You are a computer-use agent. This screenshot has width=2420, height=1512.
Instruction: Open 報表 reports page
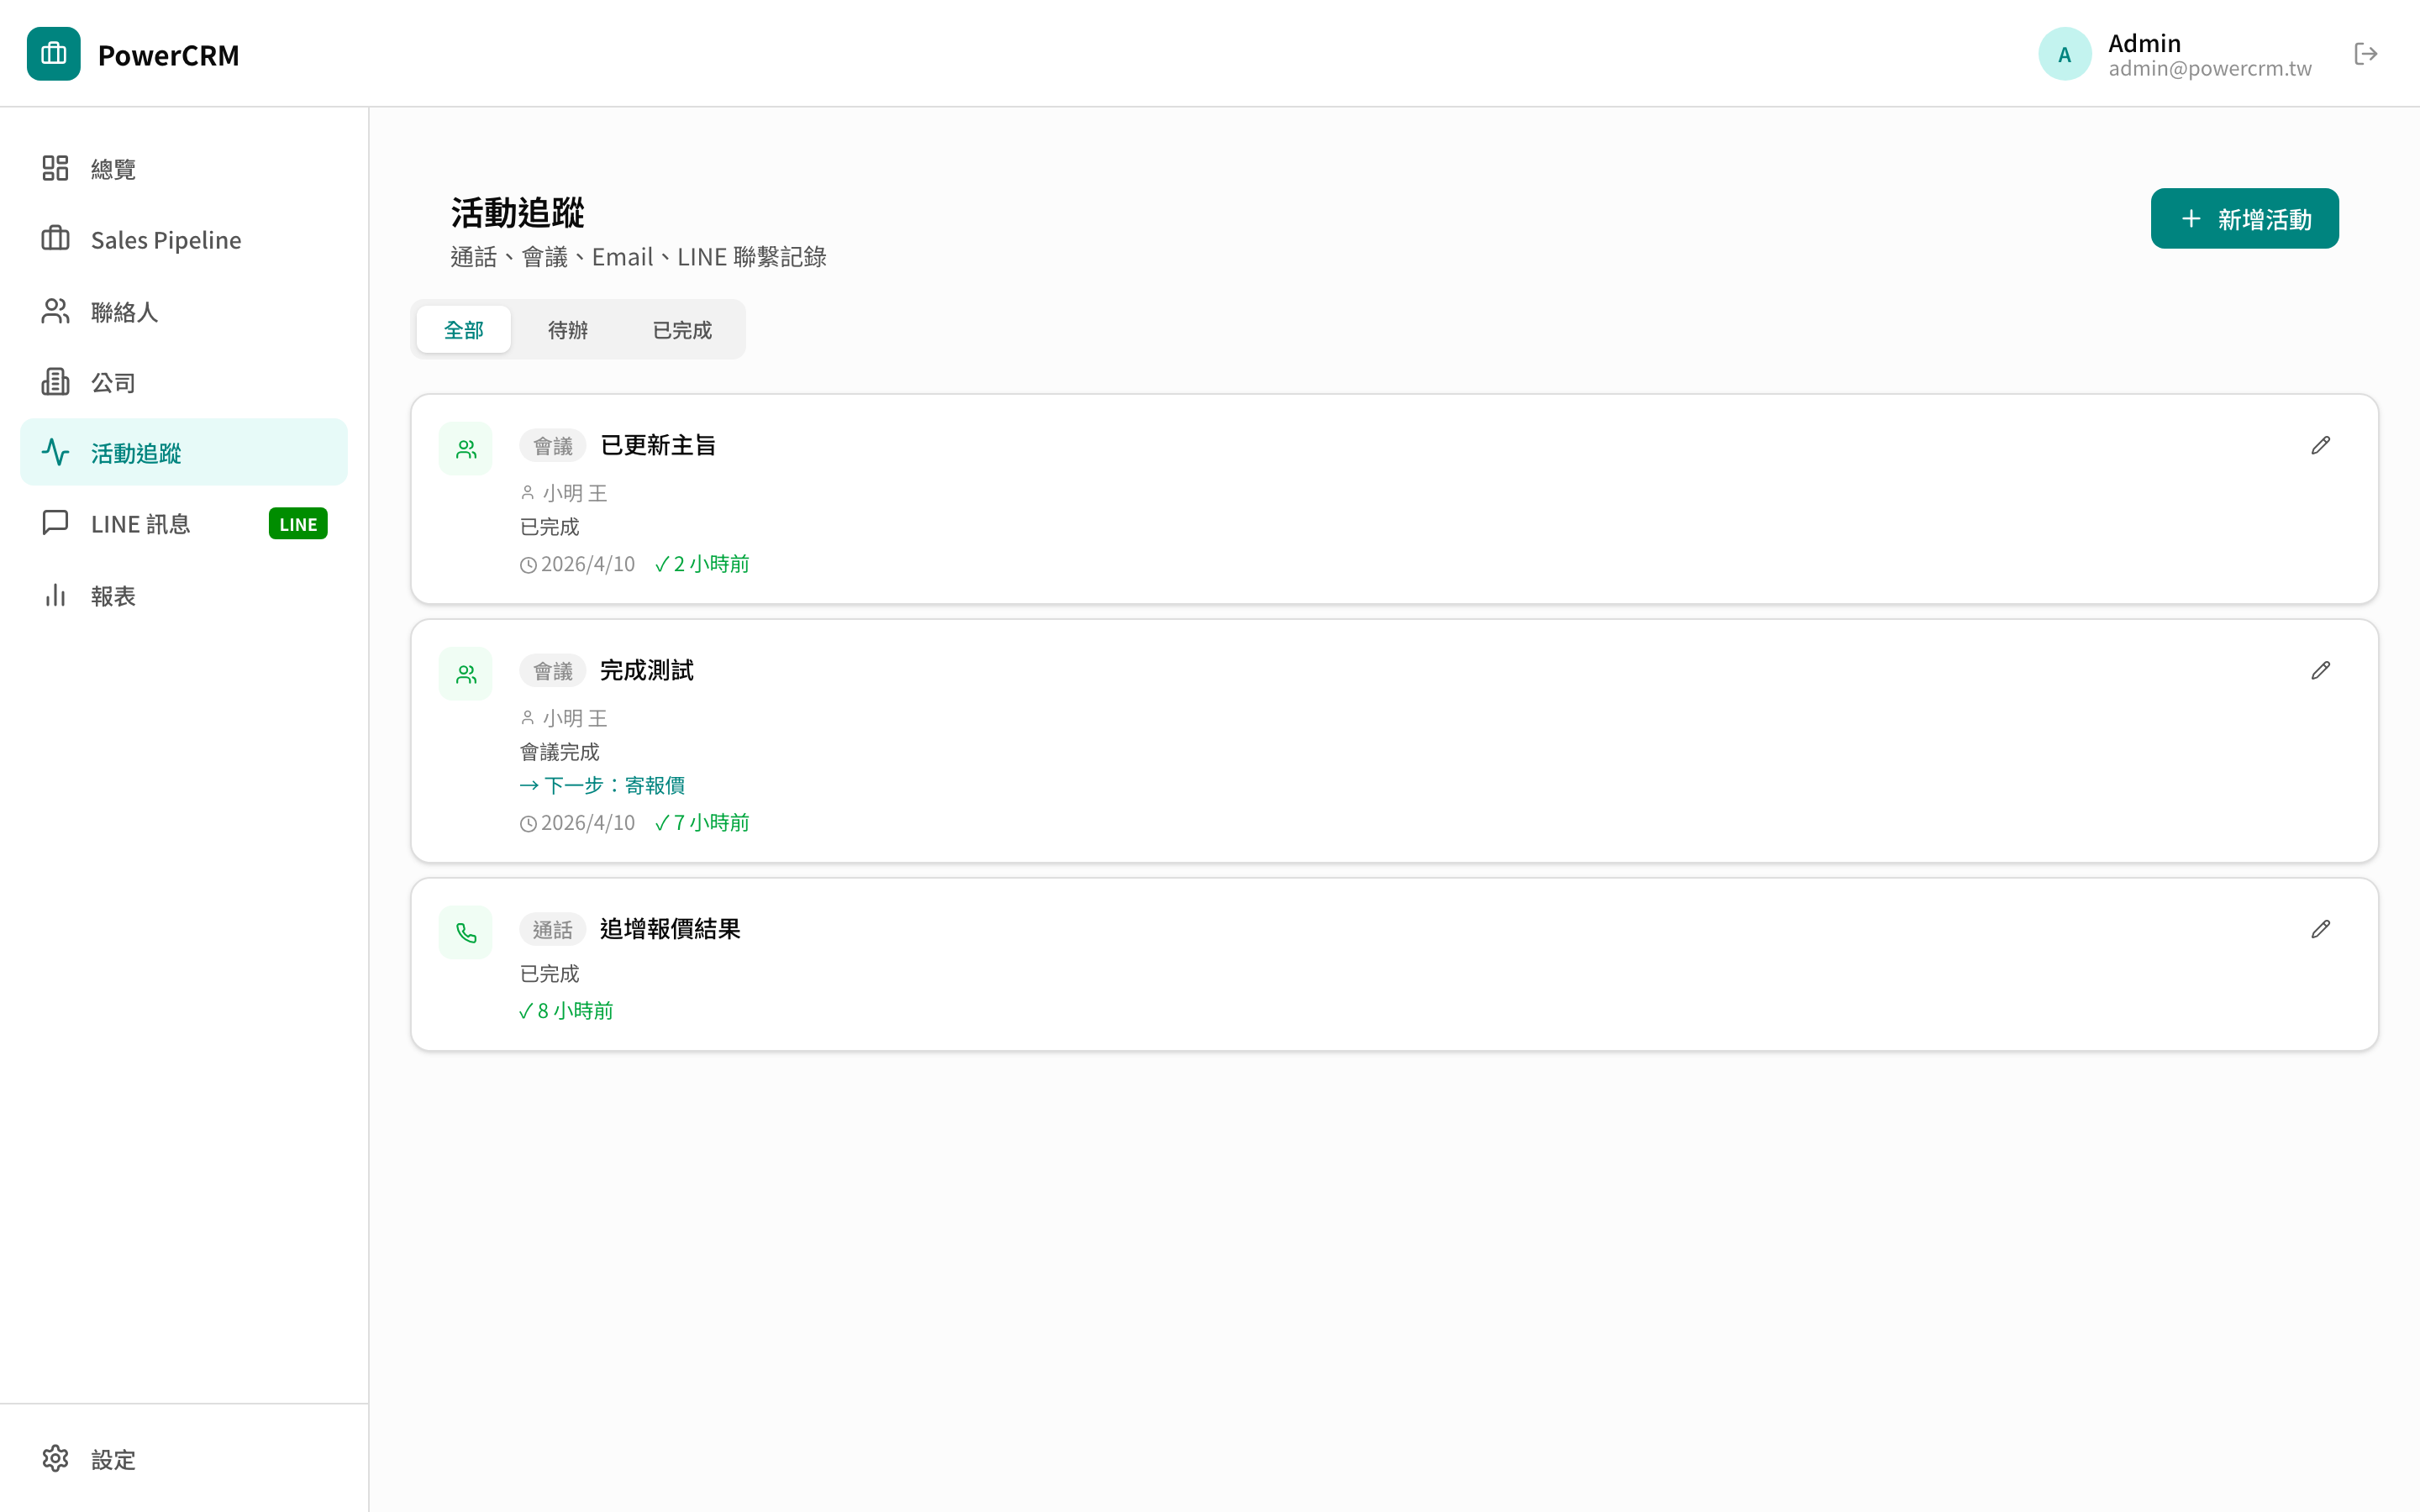[113, 596]
